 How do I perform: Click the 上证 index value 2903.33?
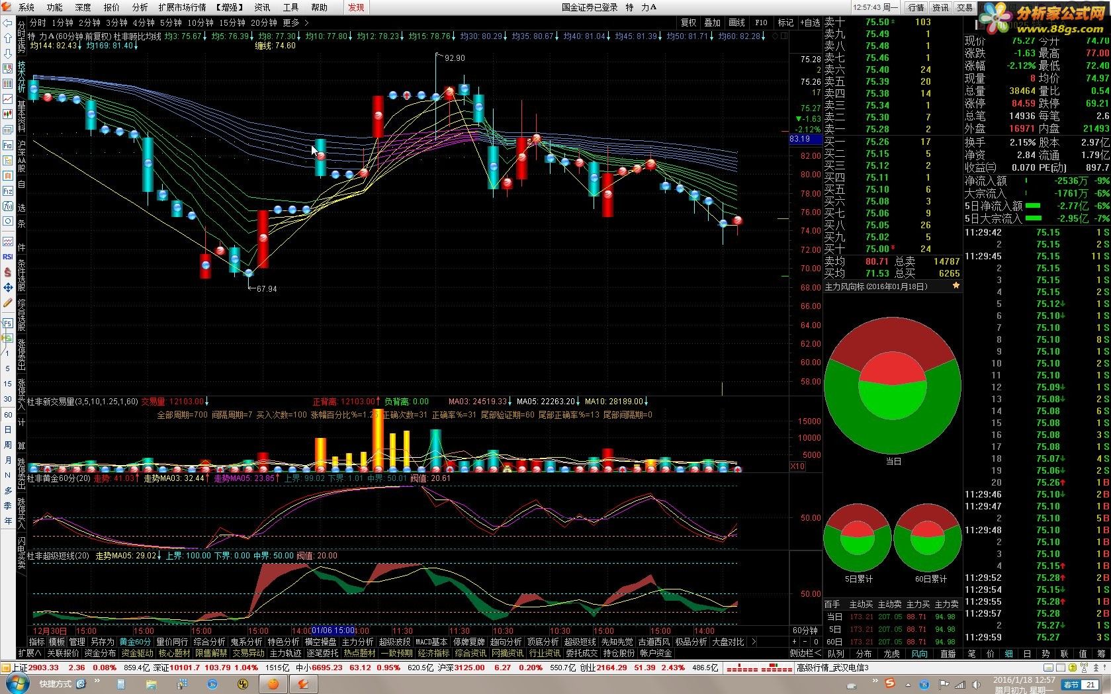(44, 668)
